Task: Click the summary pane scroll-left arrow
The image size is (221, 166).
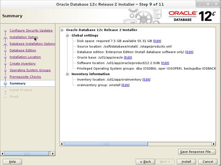Action: point(62,144)
